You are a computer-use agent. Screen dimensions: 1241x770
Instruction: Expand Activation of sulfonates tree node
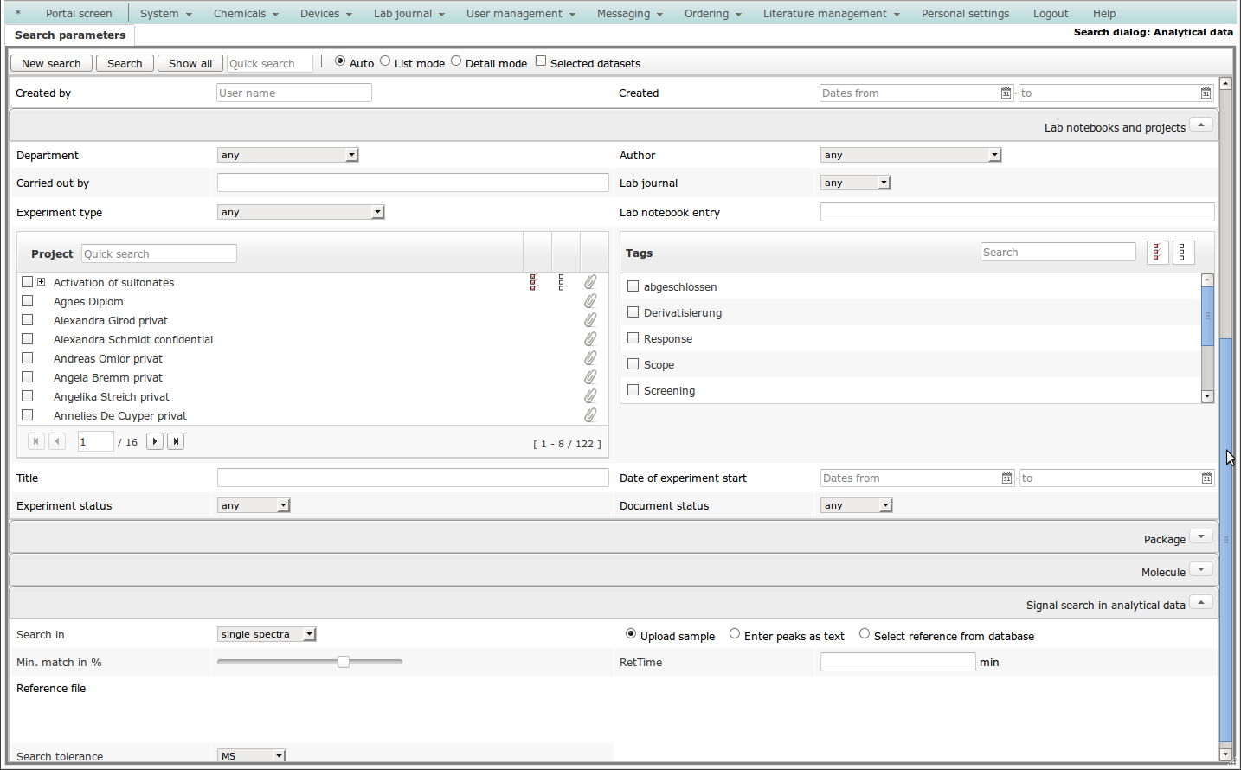pos(41,282)
